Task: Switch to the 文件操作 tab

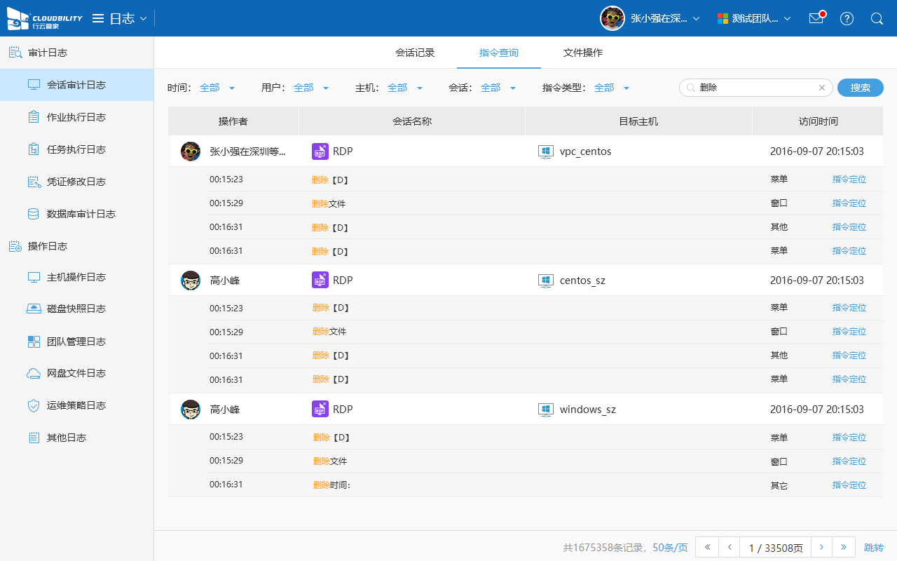Action: click(583, 53)
